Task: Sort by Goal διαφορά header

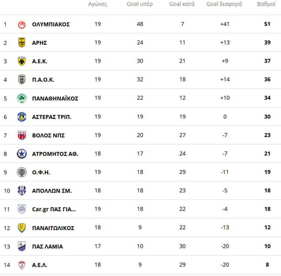Action: 224,4
